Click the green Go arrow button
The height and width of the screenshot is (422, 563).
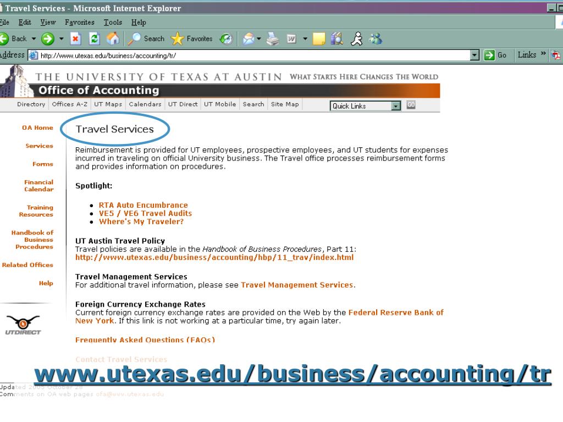(489, 55)
